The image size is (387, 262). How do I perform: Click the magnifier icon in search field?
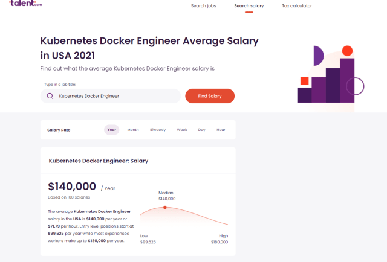50,96
